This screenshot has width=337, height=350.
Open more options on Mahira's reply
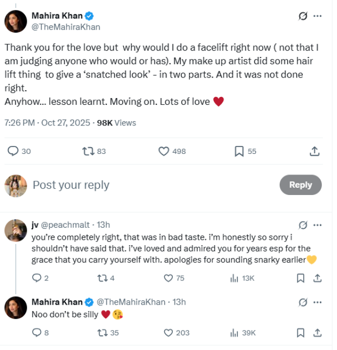coord(318,303)
